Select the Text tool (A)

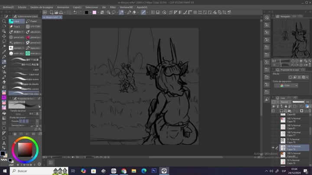[4, 143]
